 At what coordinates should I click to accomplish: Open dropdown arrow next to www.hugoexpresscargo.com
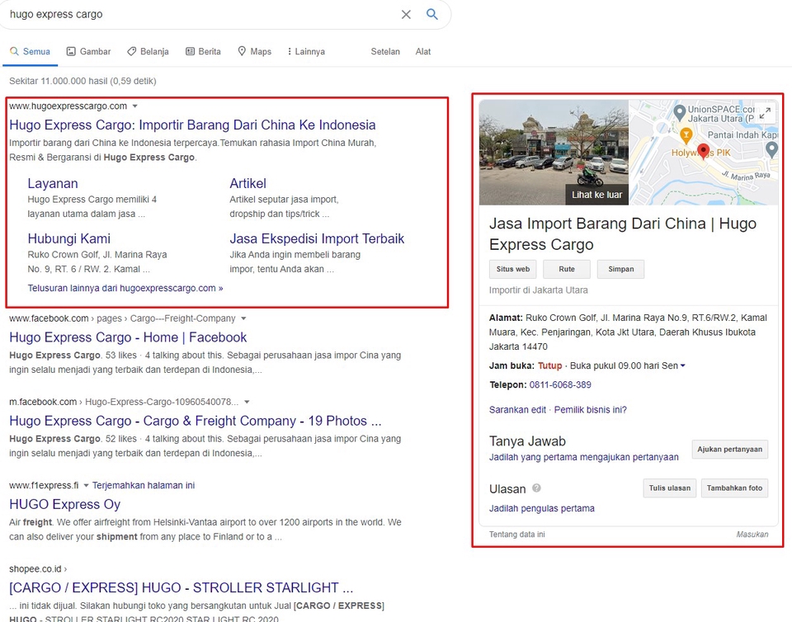tap(134, 106)
